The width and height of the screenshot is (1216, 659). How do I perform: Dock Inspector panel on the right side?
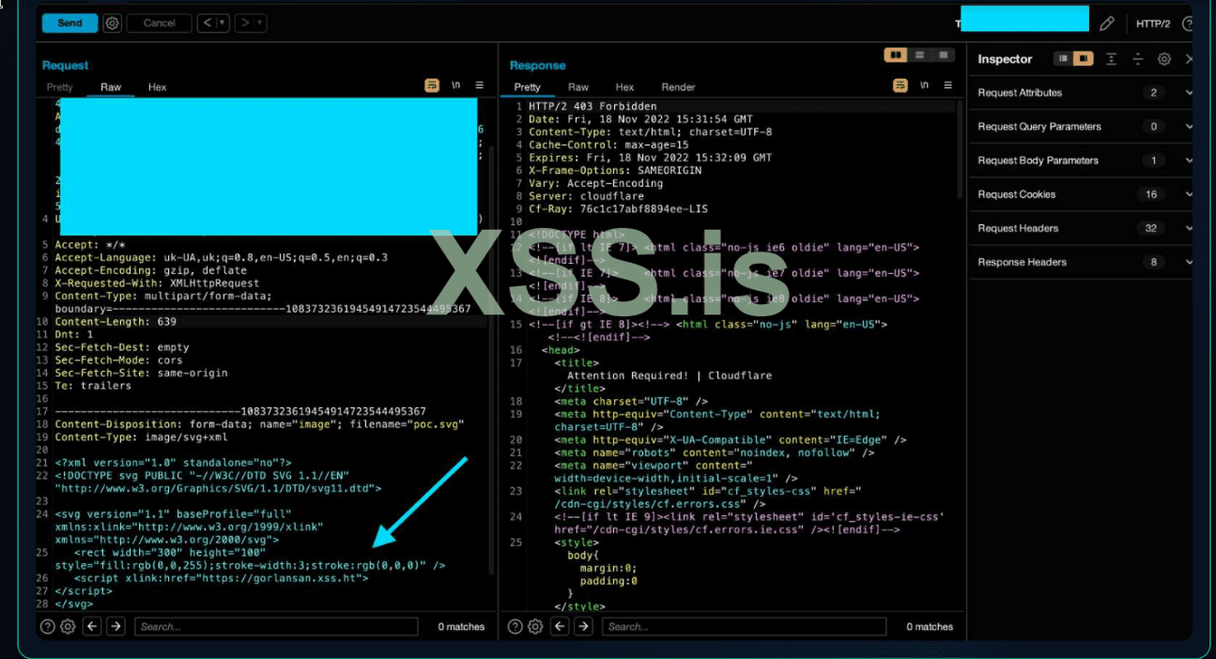1083,58
